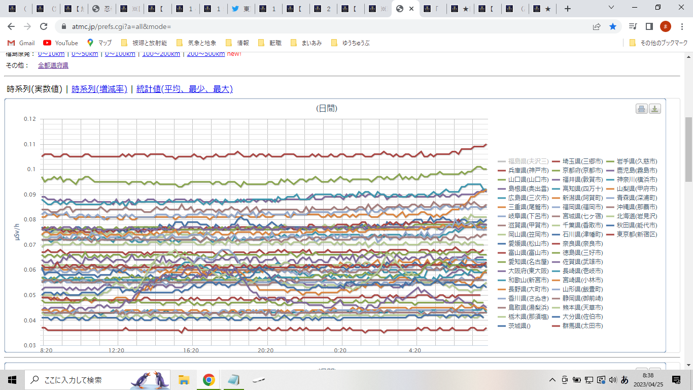Screen dimensions: 693x390
Task: Switch to Chrome in the taskbar
Action: tap(209, 379)
